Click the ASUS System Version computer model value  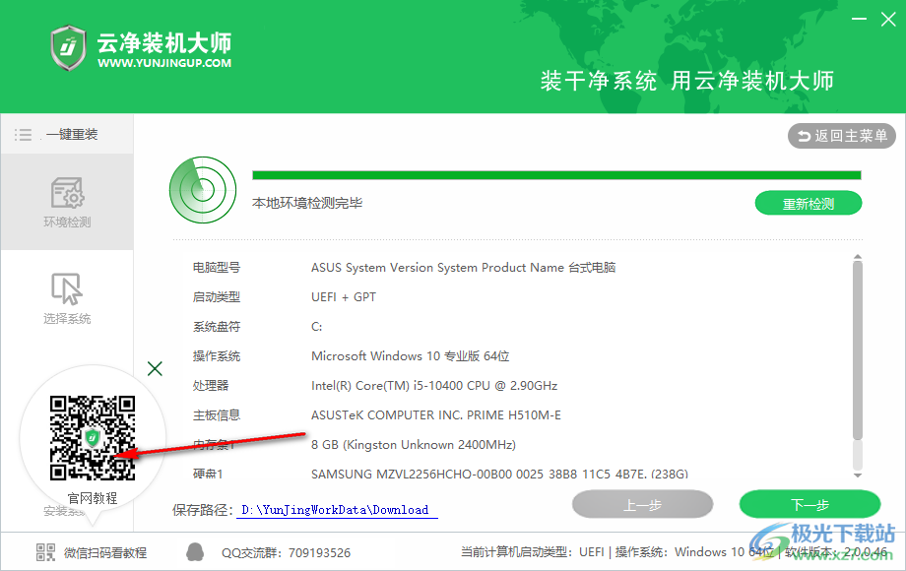(x=464, y=268)
